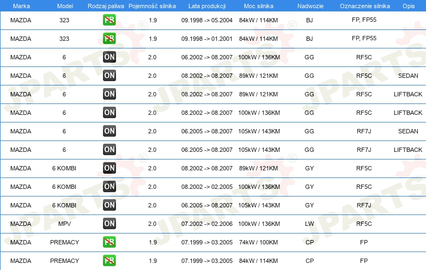Select the ON icon in the 6 KOMBI 89kW row

click(109, 168)
